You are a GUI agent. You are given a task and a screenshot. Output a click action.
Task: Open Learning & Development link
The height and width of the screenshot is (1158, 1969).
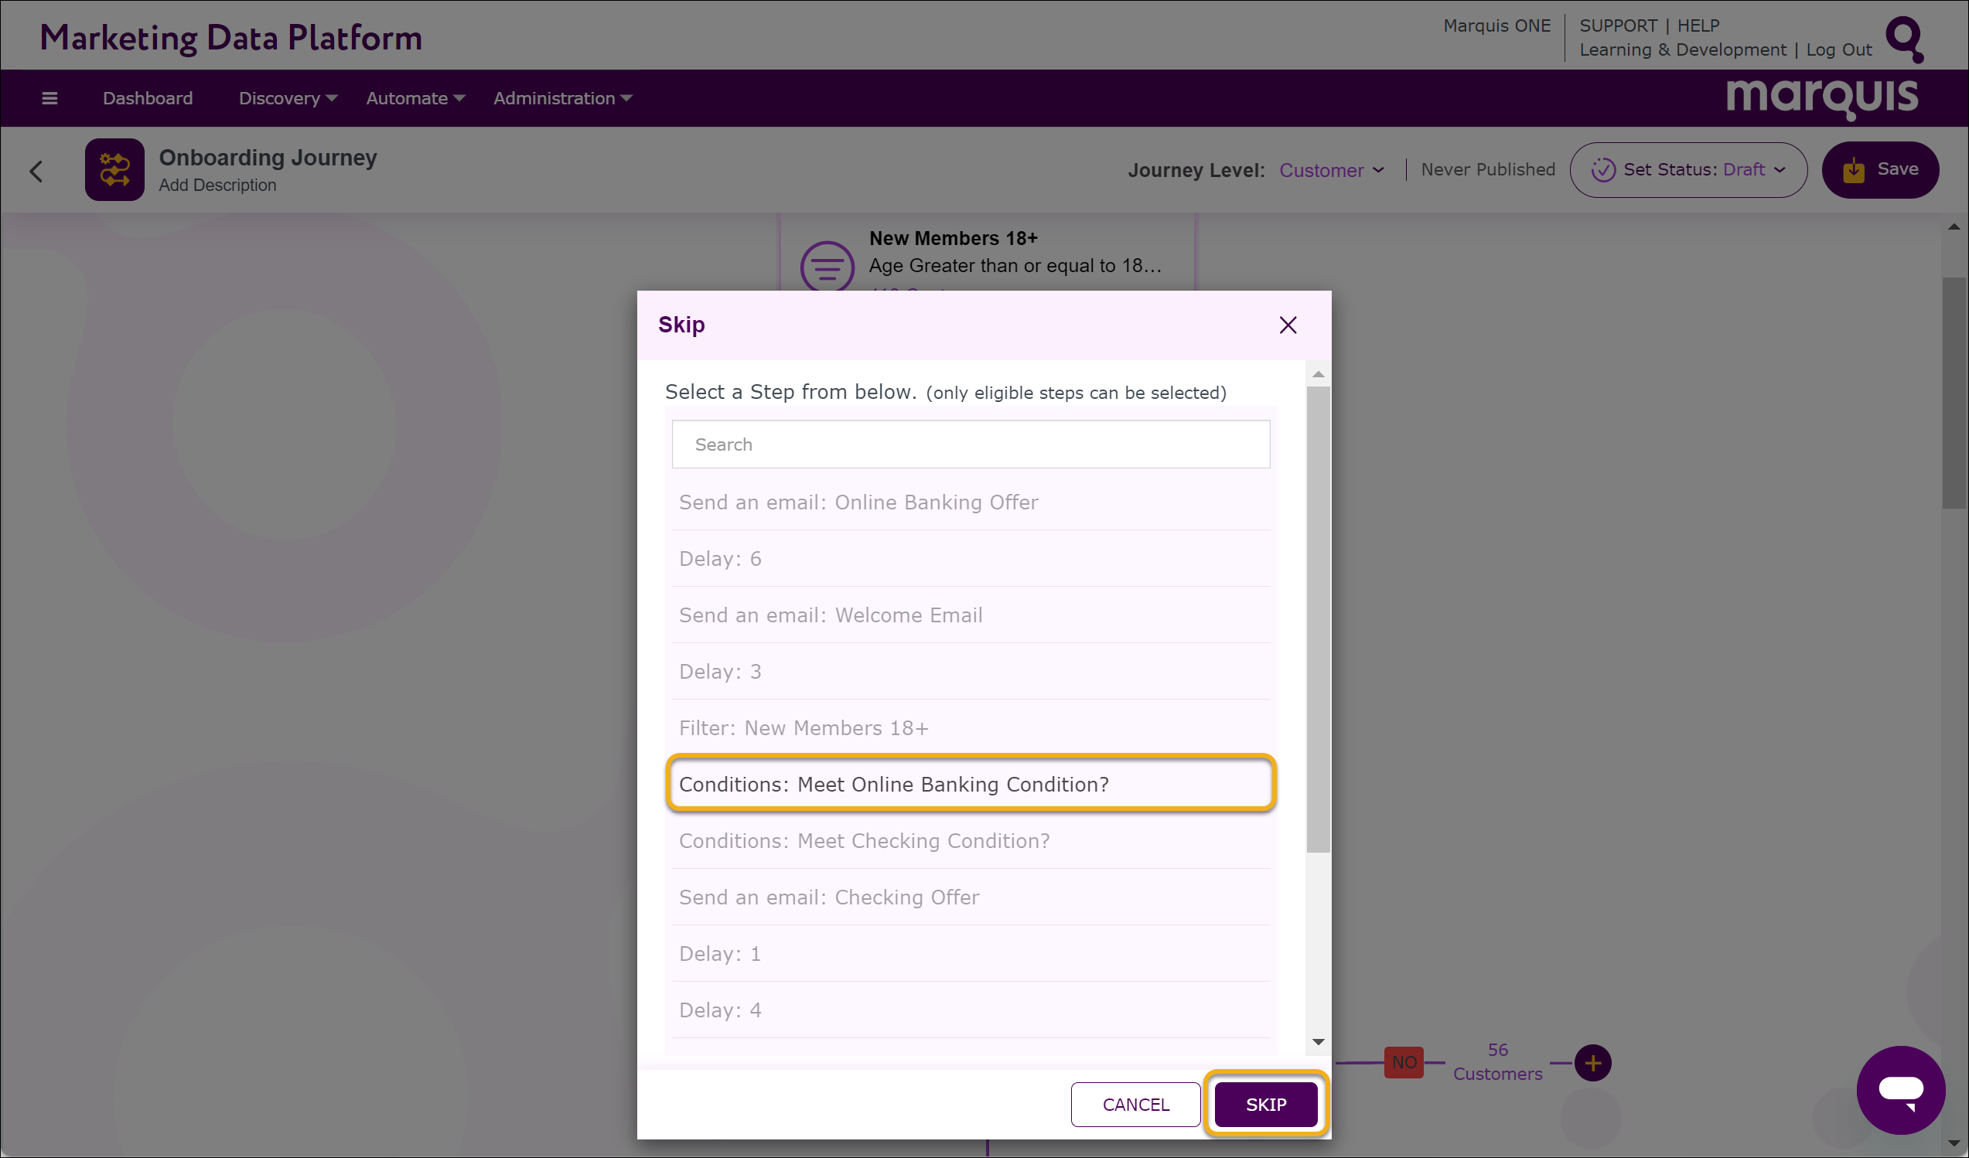click(1683, 50)
